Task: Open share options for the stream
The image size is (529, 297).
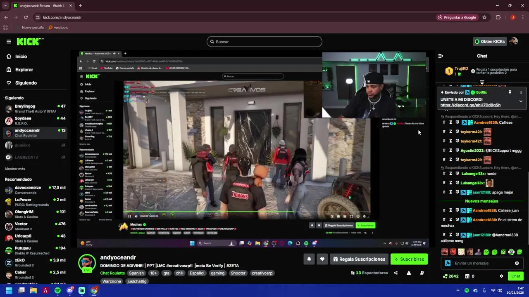Action: [x=396, y=273]
